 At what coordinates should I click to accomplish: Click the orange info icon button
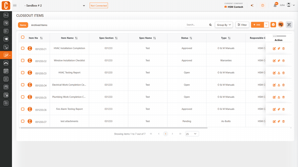pyautogui.click(x=273, y=25)
